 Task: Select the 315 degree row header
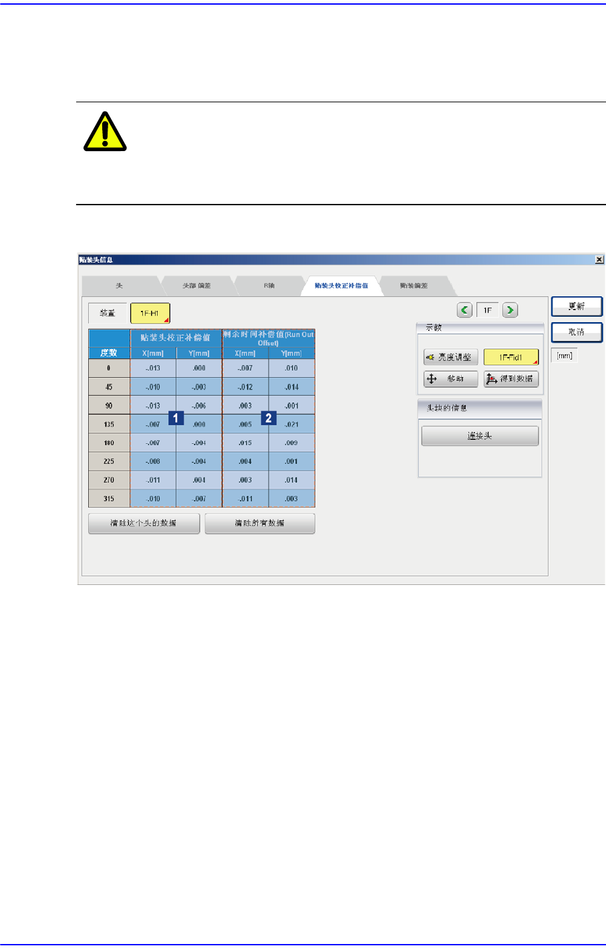(109, 499)
